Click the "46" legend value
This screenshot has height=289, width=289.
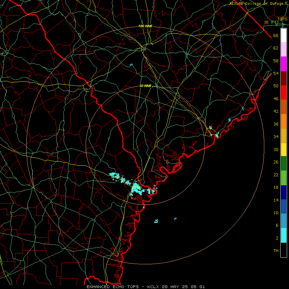(276, 99)
